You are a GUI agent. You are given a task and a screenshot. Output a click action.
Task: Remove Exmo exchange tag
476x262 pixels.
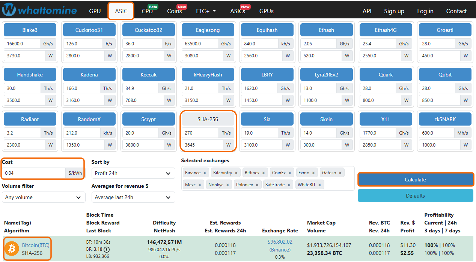(x=313, y=173)
